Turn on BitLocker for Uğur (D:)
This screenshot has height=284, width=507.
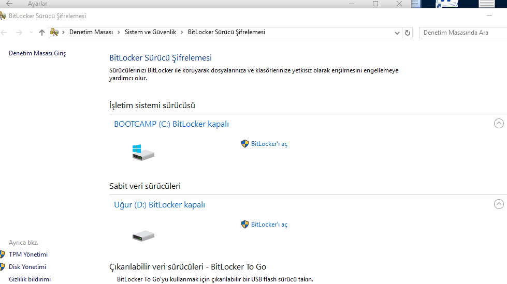tap(269, 225)
